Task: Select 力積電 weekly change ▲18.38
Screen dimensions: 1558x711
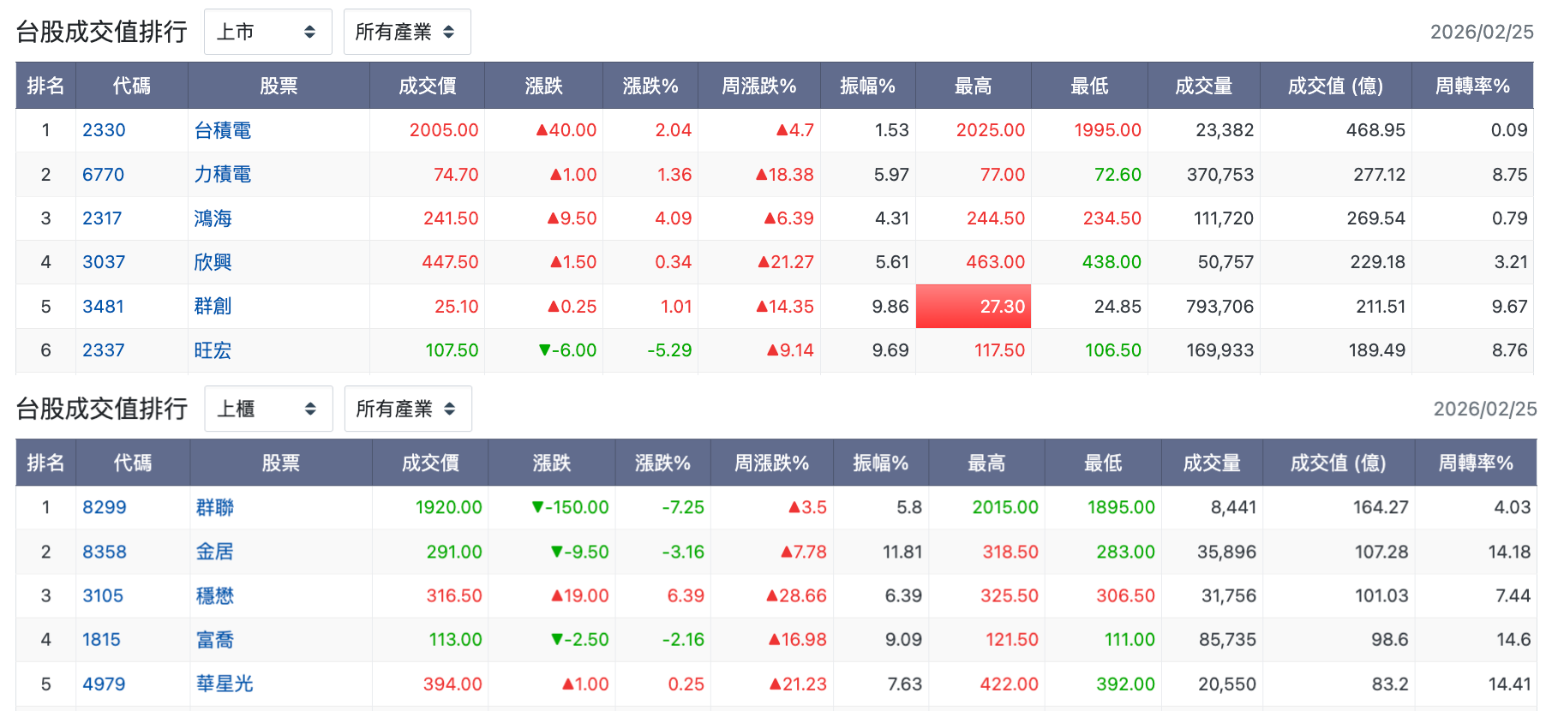Action: pyautogui.click(x=785, y=175)
